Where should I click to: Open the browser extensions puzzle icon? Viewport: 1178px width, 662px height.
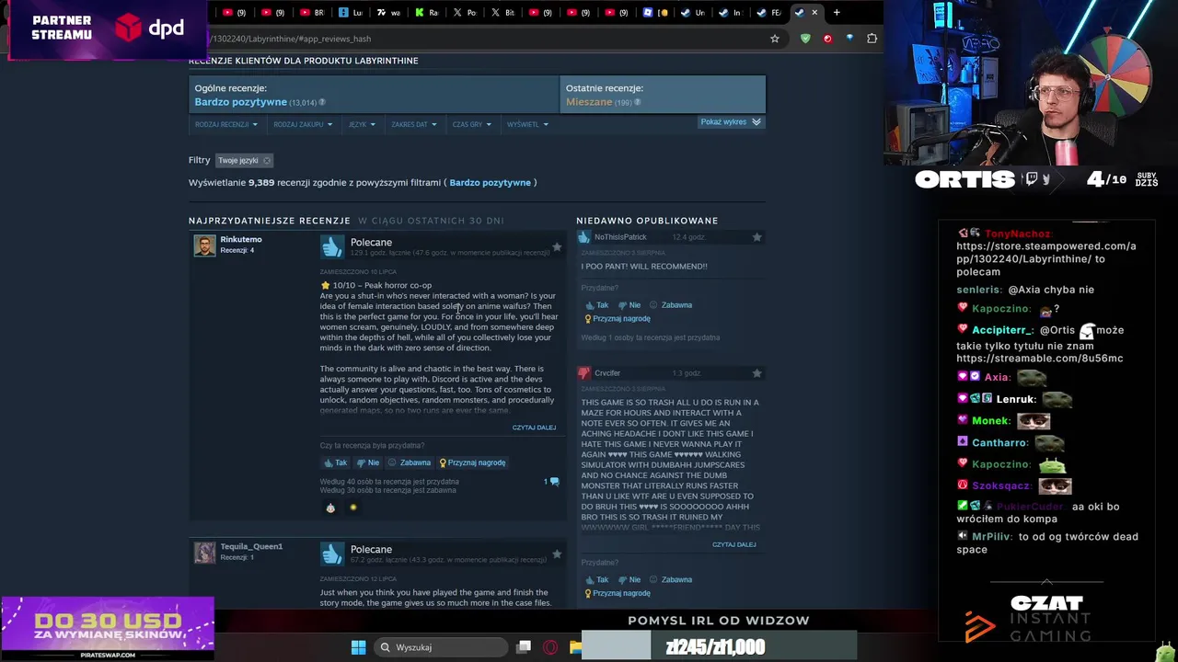point(872,39)
